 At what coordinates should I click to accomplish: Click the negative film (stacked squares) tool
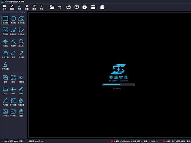pos(5,90)
